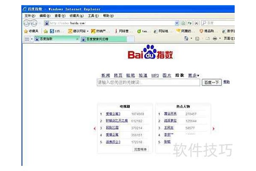Screen dimensions: 256x171
Task: Open the 工具 (Tools) menu
Action: click(93, 16)
